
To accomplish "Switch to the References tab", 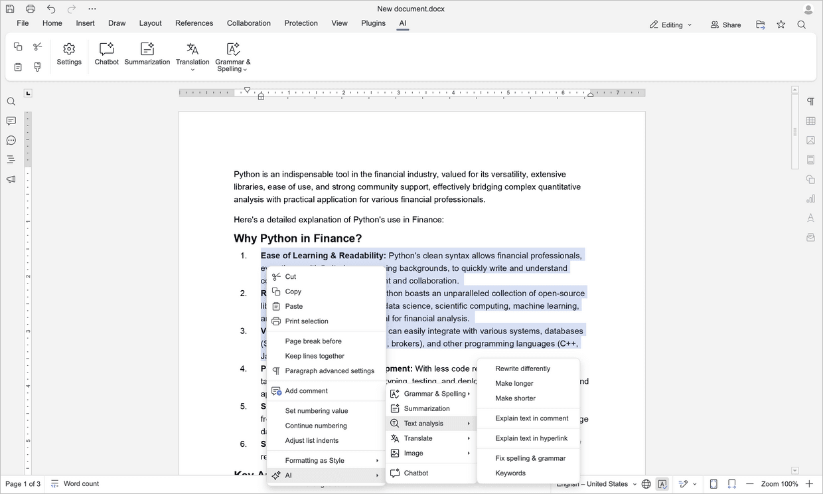I will pyautogui.click(x=194, y=23).
